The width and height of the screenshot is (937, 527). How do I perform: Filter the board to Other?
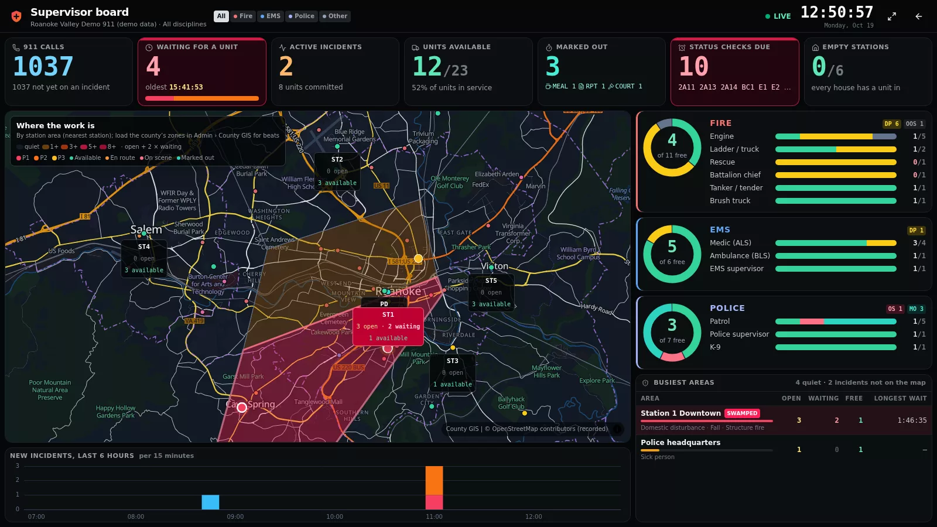[x=335, y=16]
